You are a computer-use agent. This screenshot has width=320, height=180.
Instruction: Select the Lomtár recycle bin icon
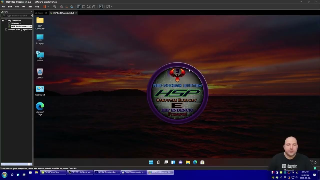pos(40,73)
